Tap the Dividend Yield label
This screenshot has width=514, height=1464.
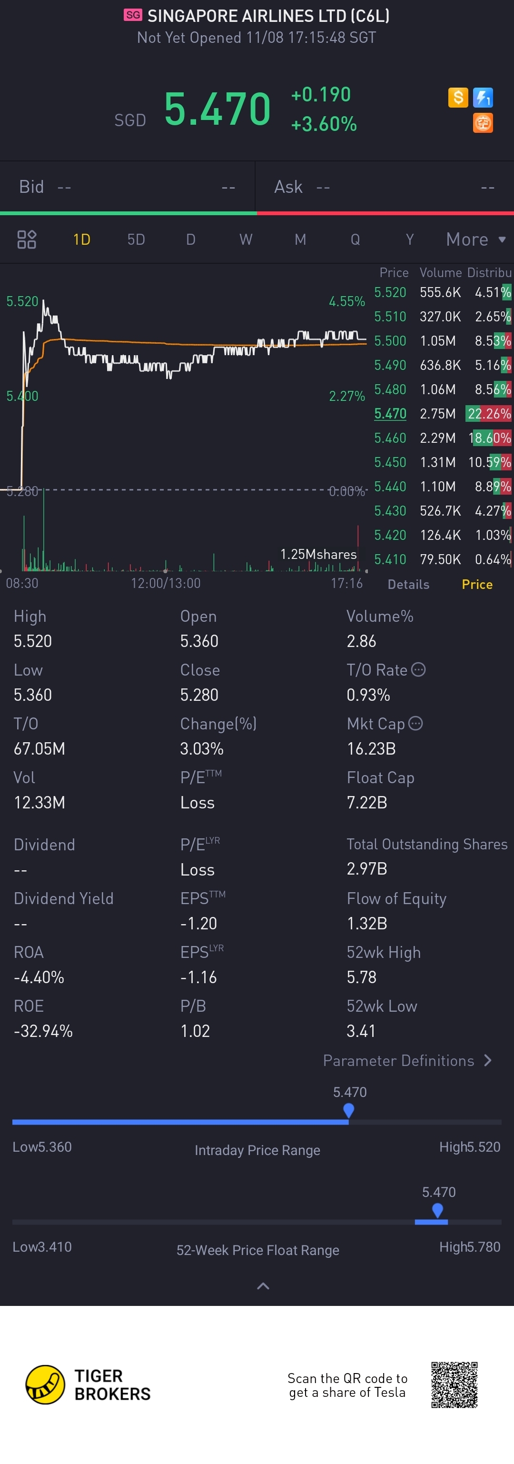[64, 898]
